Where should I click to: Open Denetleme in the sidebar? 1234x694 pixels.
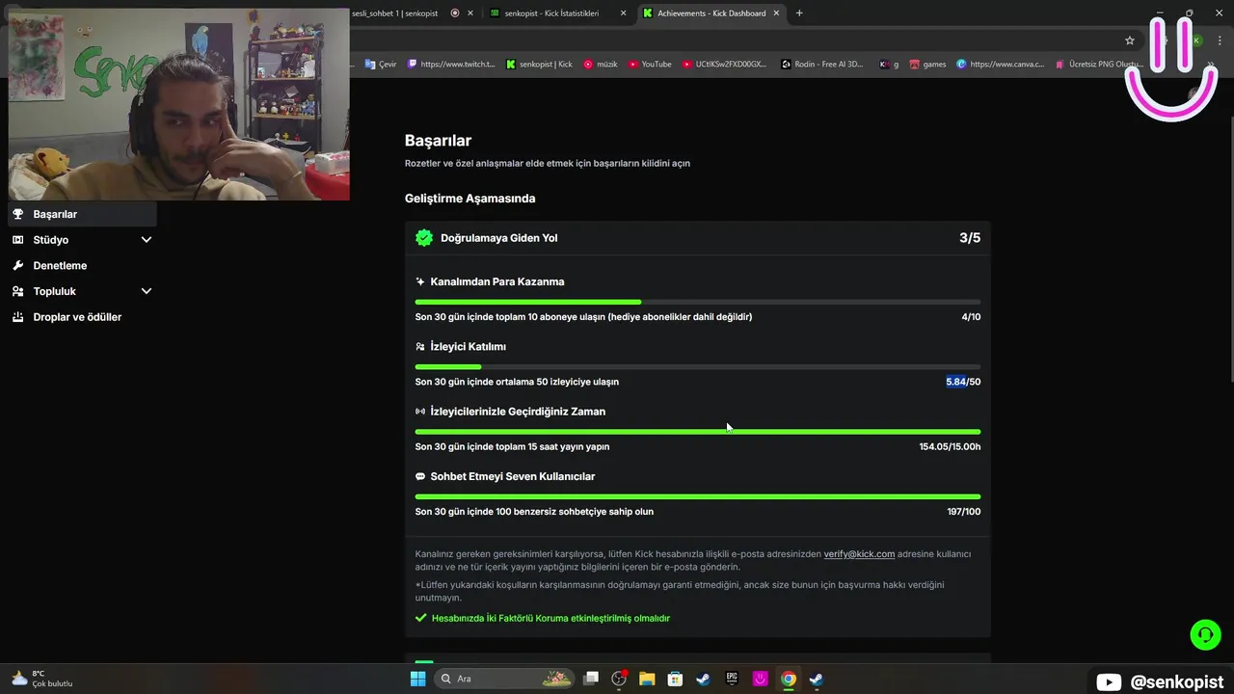click(x=81, y=265)
